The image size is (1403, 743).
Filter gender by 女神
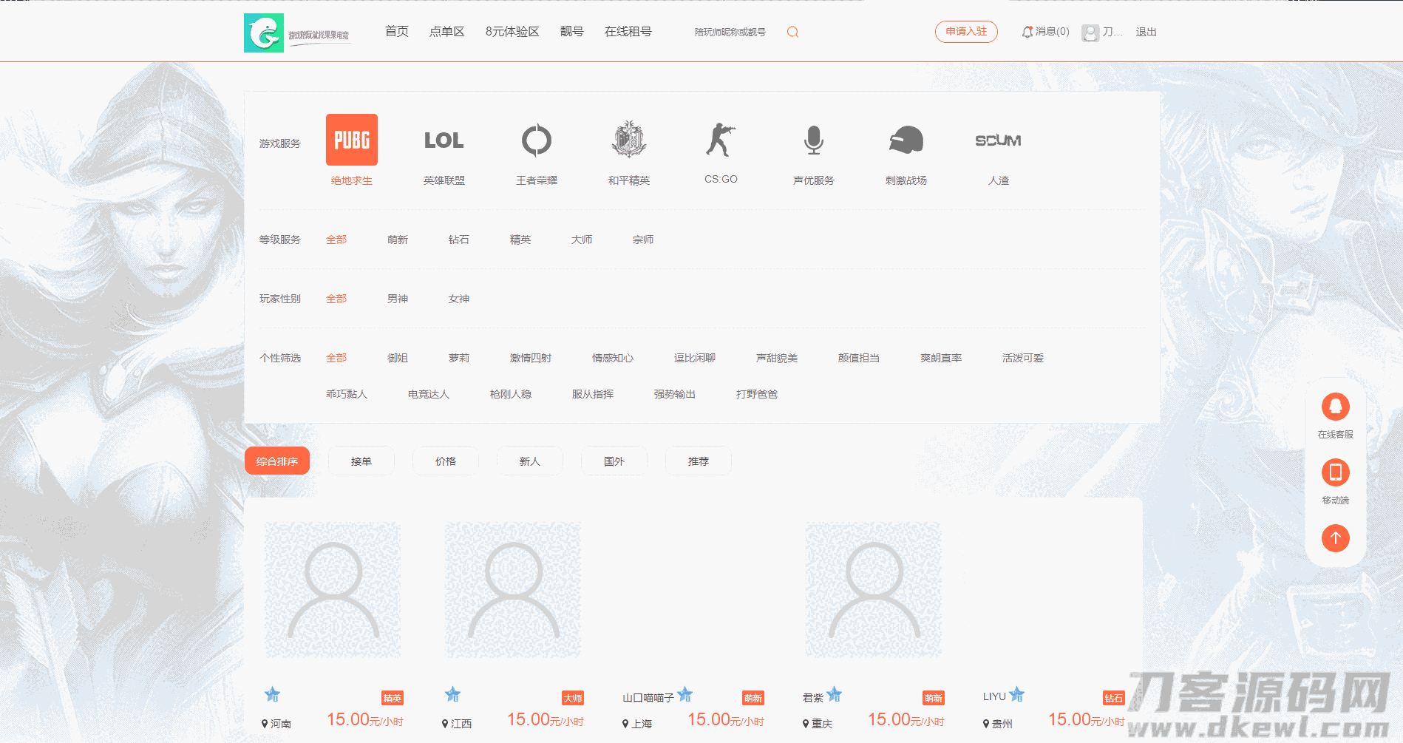coord(459,299)
